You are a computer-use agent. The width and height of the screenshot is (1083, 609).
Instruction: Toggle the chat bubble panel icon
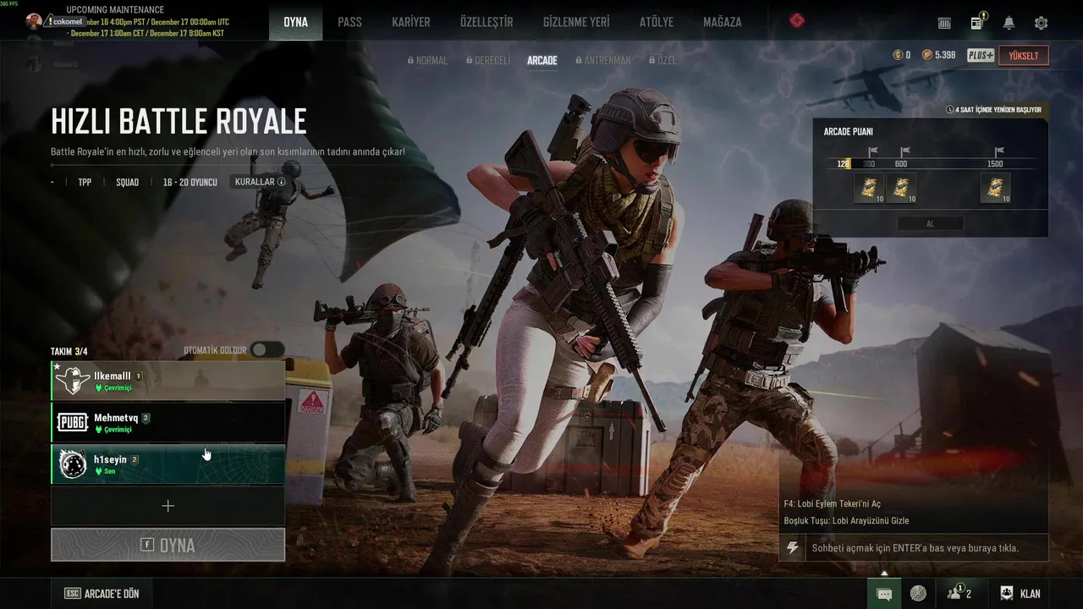[884, 594]
